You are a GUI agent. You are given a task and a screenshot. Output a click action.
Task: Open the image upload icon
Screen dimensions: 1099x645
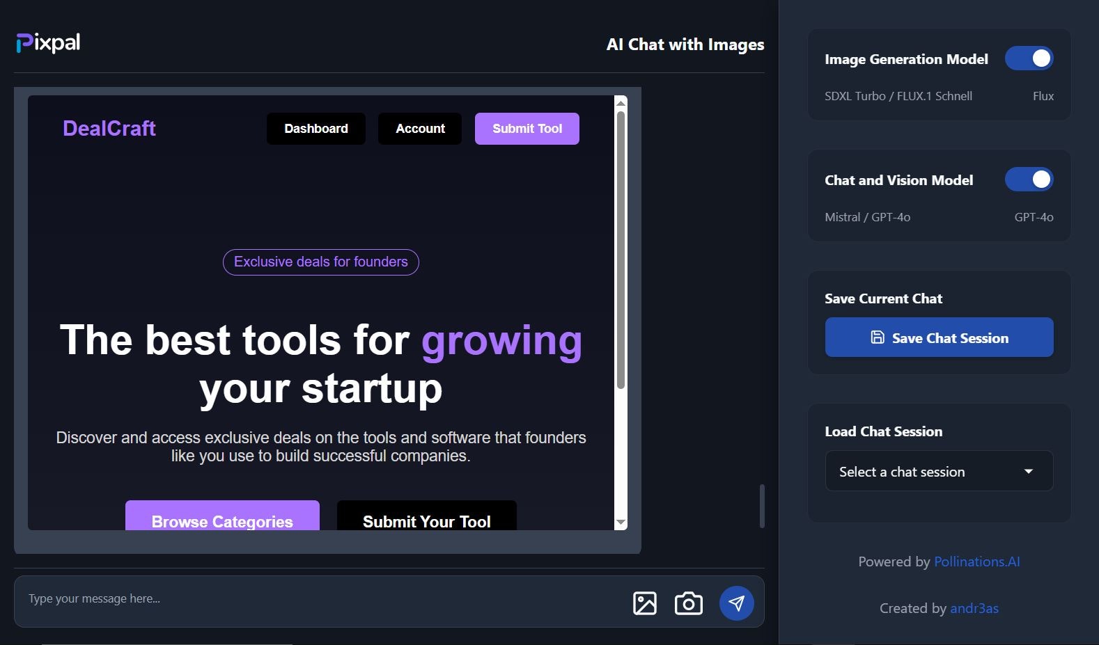(x=644, y=603)
